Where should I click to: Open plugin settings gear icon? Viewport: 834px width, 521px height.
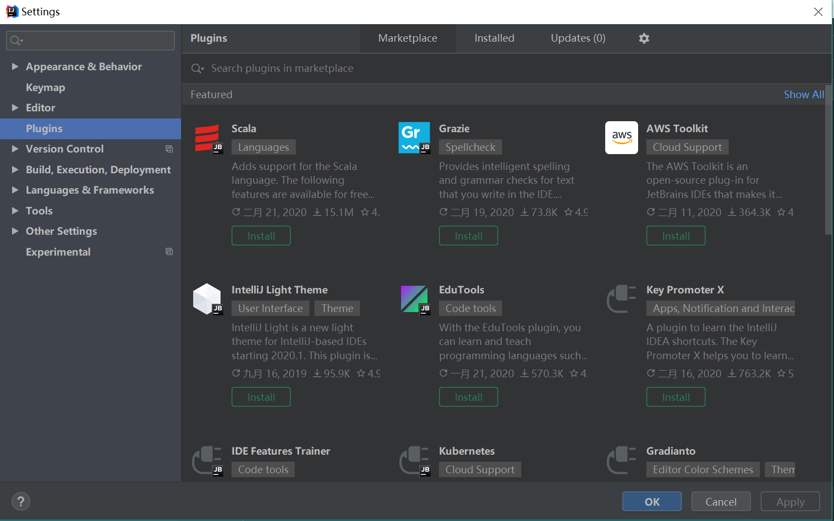point(644,38)
